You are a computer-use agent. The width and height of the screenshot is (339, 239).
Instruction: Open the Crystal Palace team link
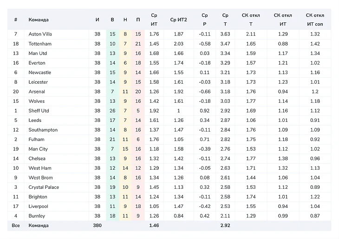point(44,187)
